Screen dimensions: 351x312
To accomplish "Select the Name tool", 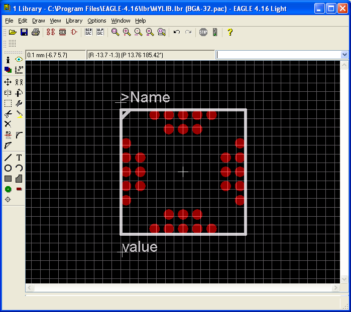I will coord(8,135).
